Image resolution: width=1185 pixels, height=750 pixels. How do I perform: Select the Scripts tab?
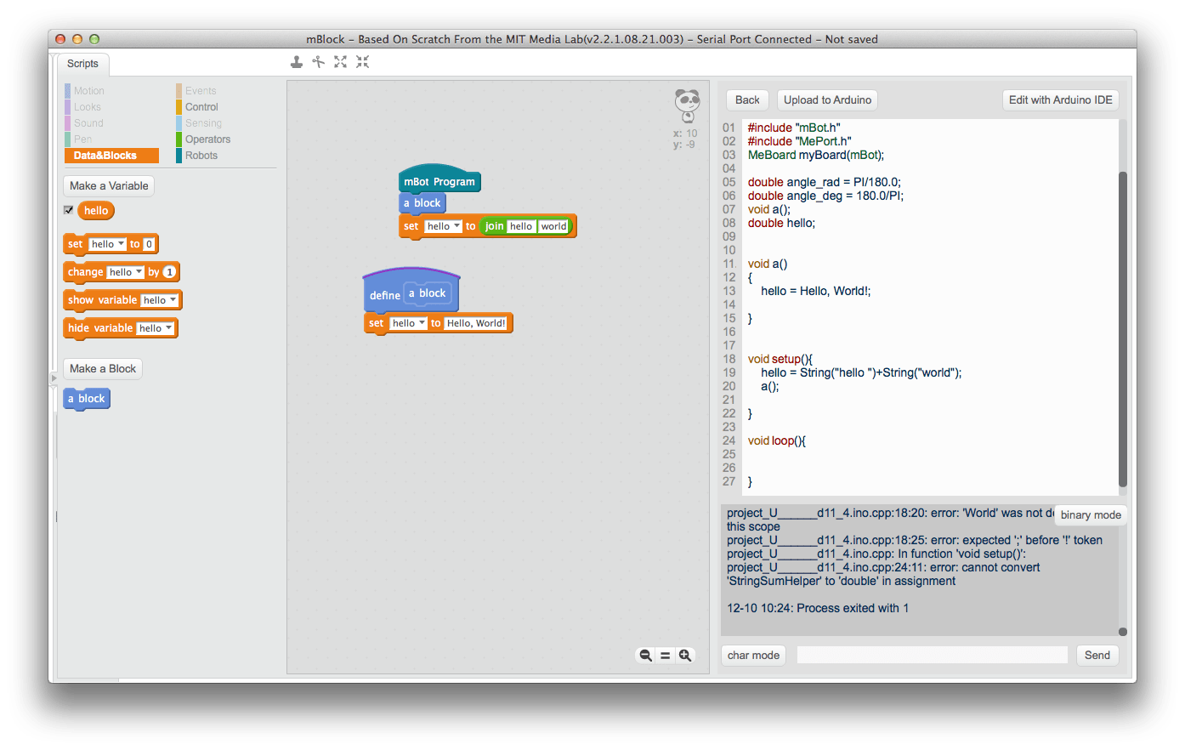[x=82, y=63]
